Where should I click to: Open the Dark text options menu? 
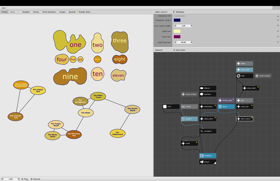(x=278, y=37)
